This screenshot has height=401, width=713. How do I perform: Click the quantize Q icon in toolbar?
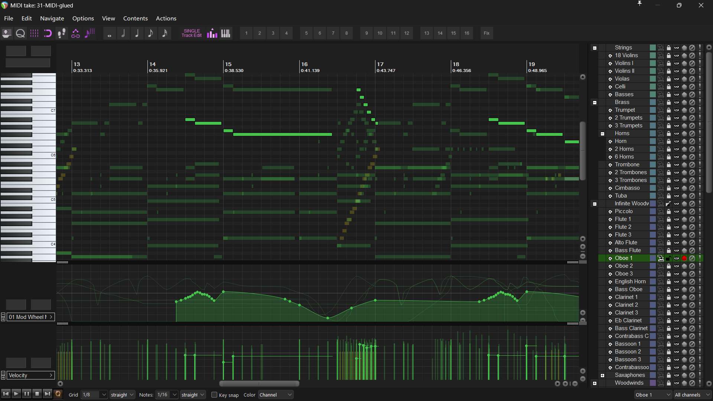pos(20,33)
